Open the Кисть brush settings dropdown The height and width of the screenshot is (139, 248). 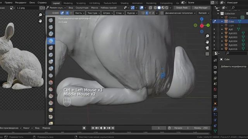click(80, 13)
